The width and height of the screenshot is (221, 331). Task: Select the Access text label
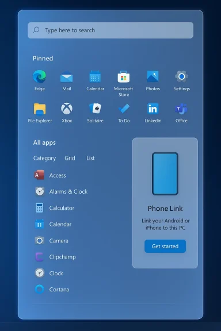[x=58, y=175]
